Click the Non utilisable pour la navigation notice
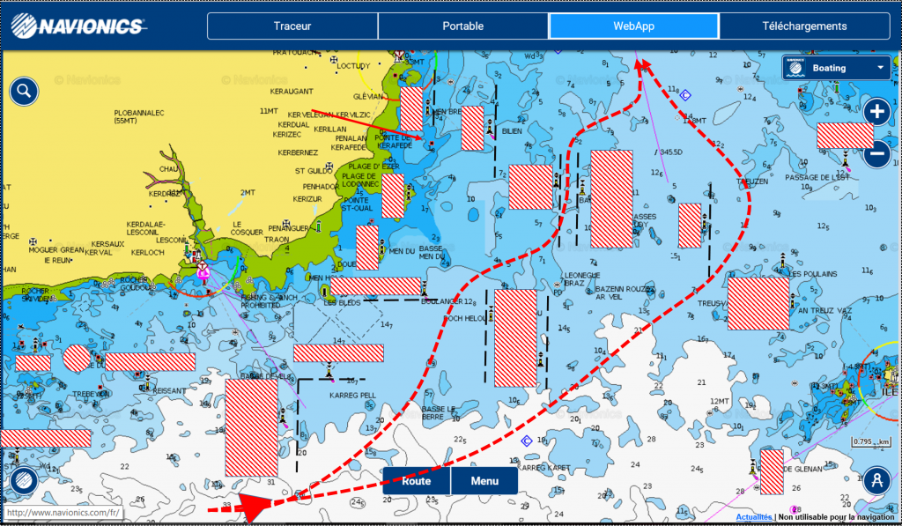The height and width of the screenshot is (526, 902). pos(837,517)
